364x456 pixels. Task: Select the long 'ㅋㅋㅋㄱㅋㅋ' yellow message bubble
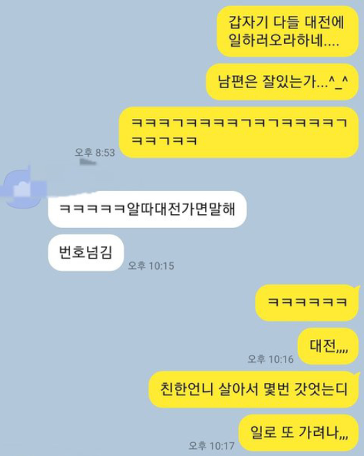pos(239,132)
